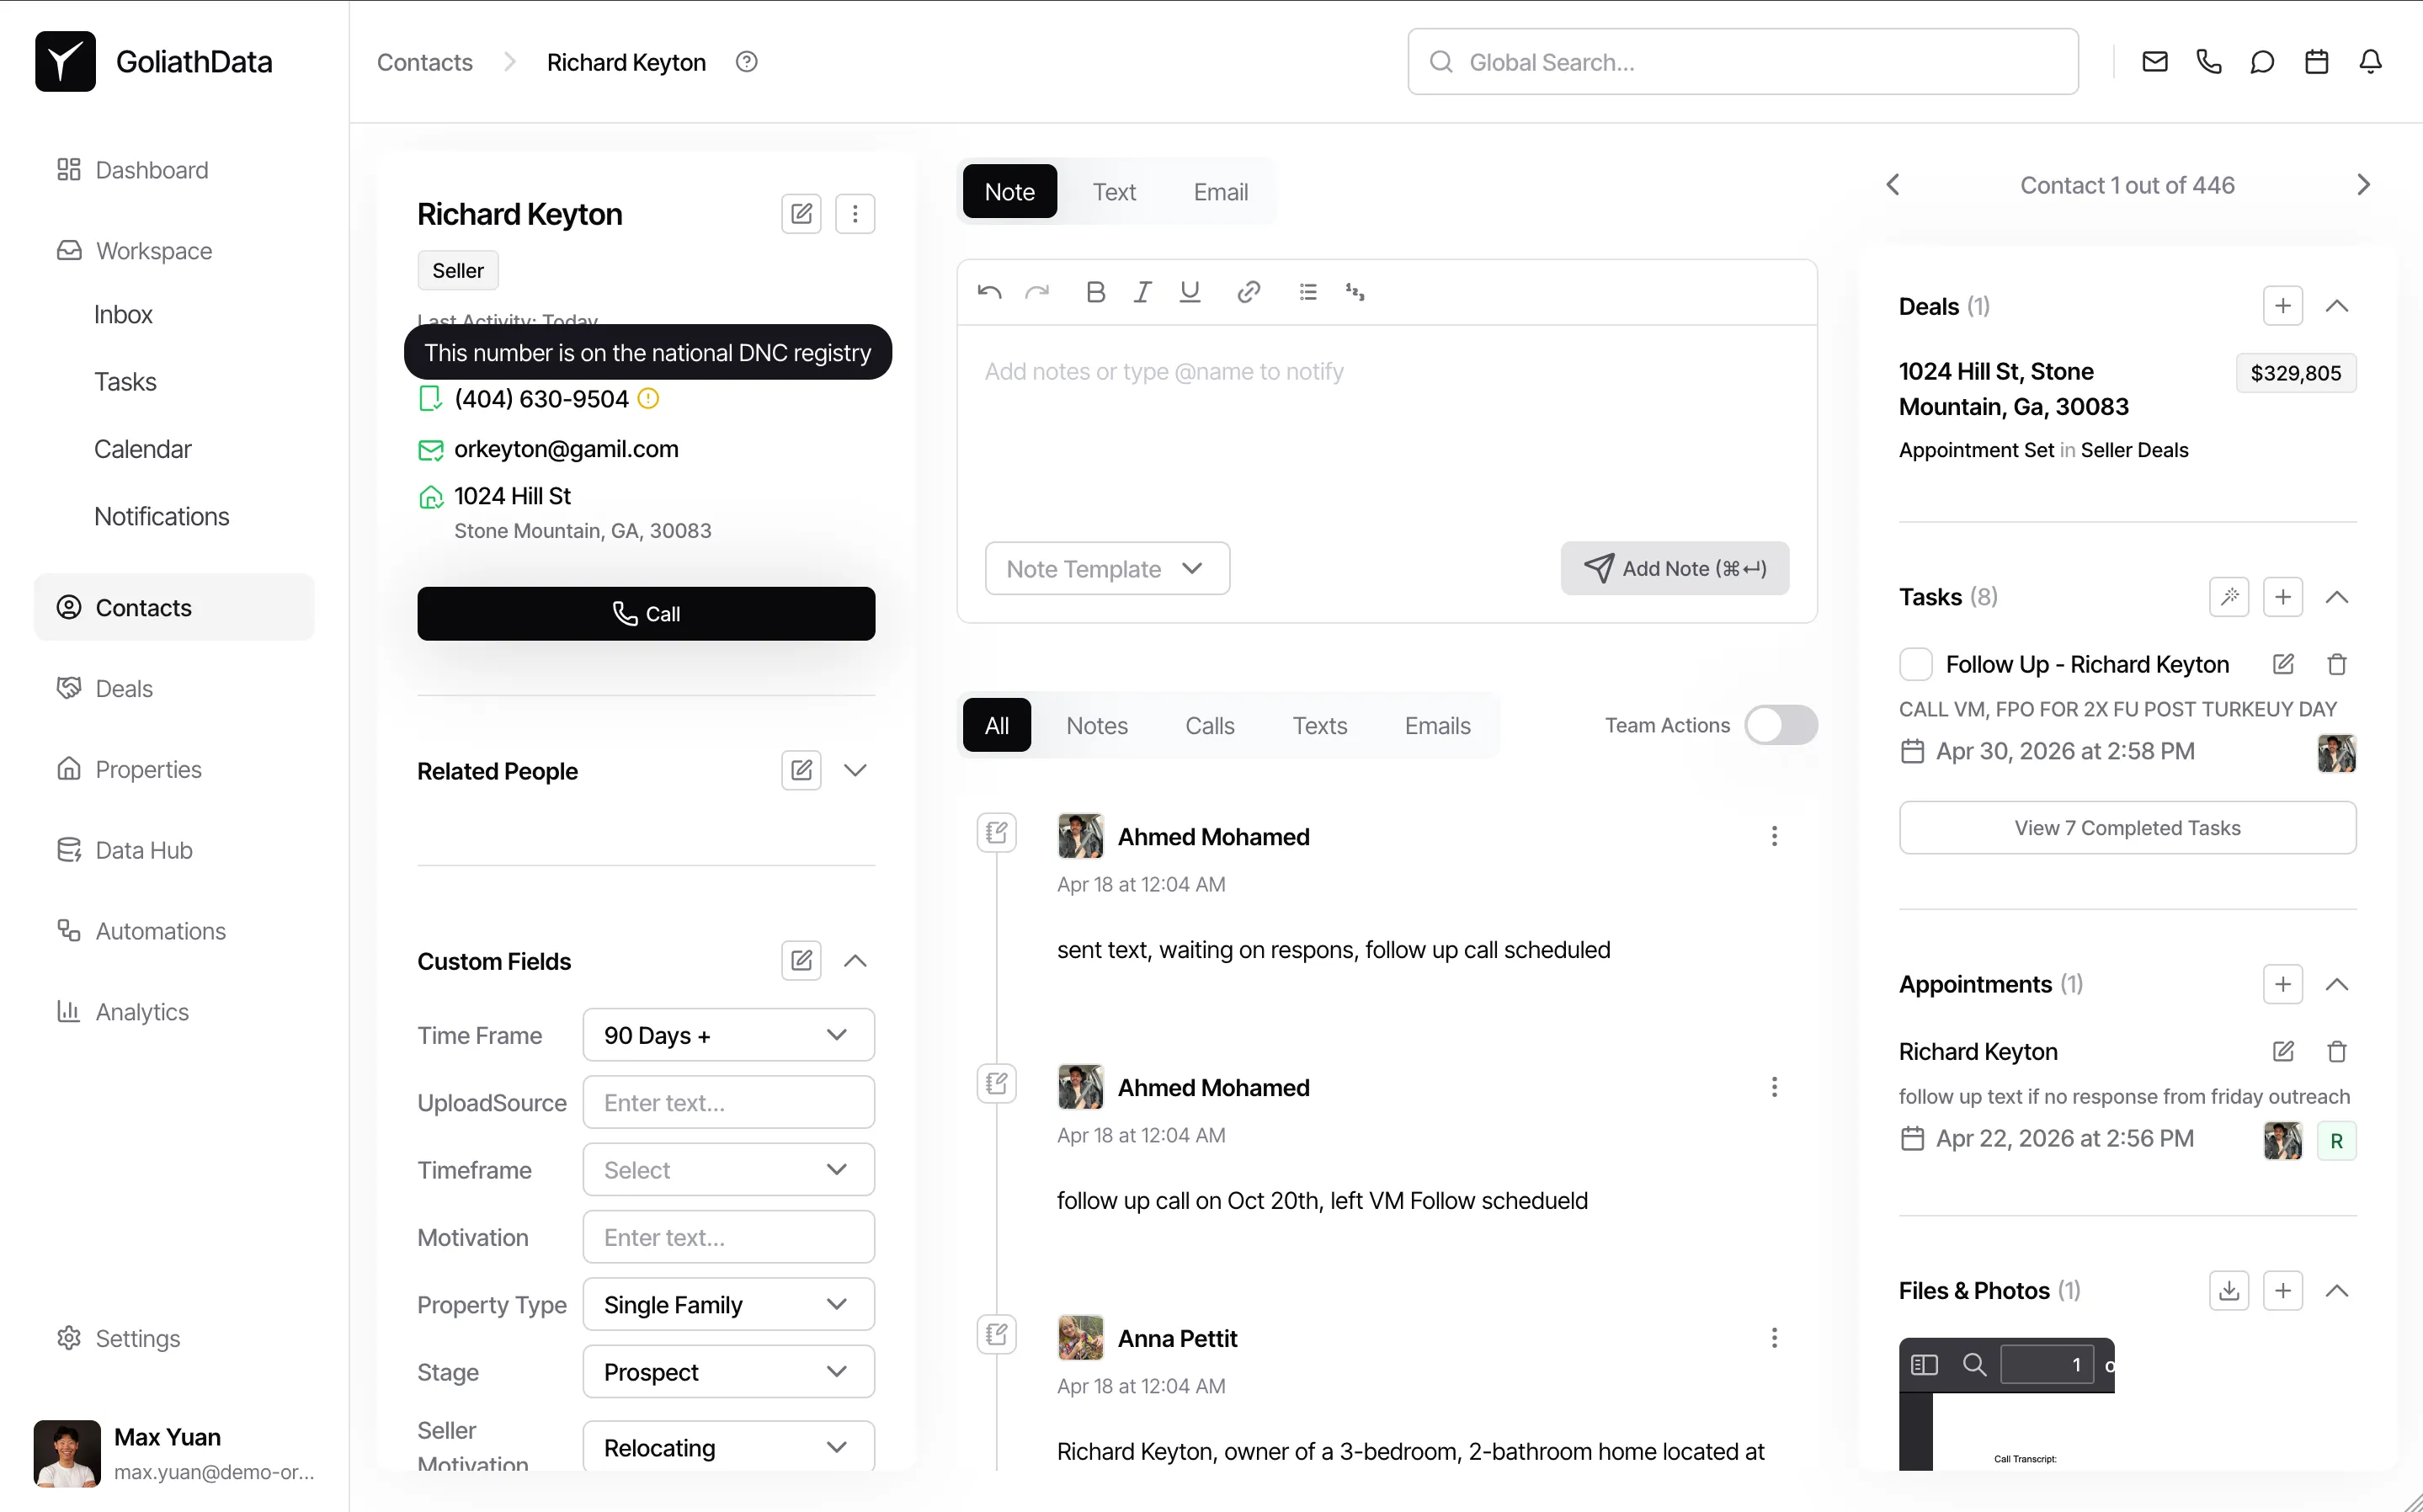Delete the Follow Up task with trash icon

pyautogui.click(x=2336, y=663)
